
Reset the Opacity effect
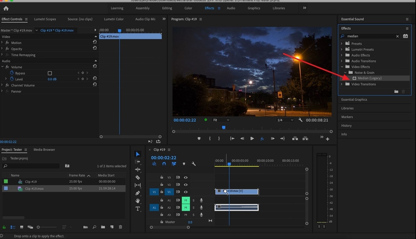click(x=95, y=48)
